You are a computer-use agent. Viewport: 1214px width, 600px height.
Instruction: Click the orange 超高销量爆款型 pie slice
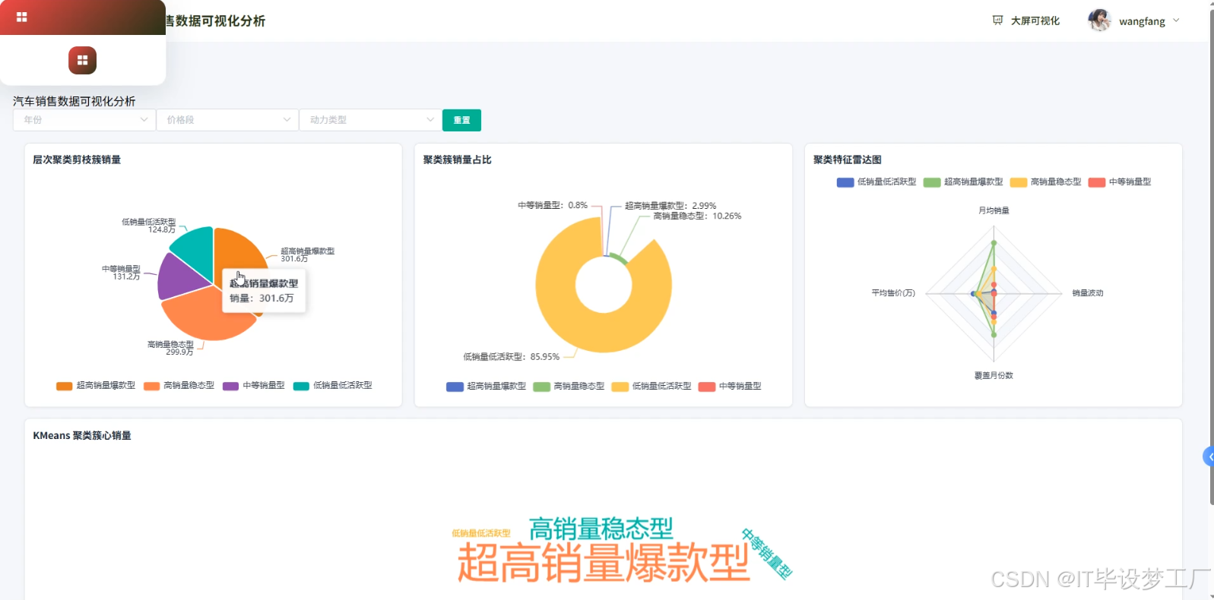point(236,251)
